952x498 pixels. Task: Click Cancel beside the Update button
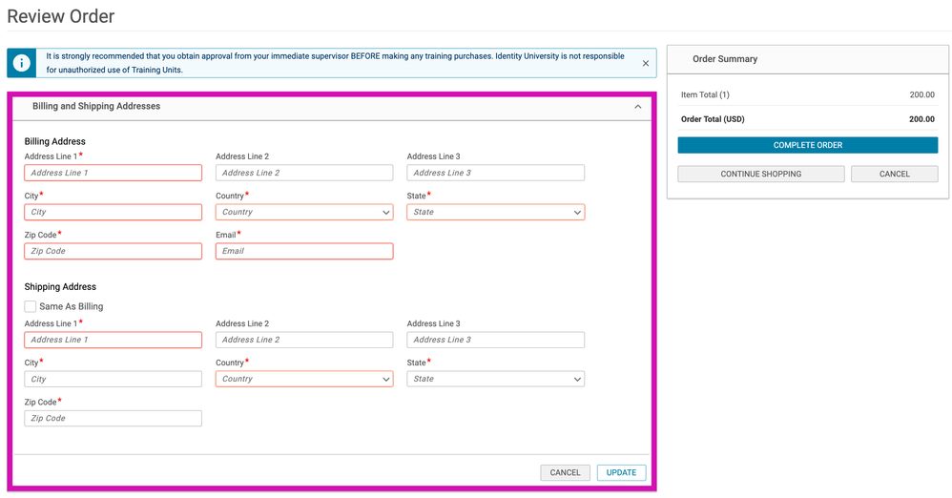click(x=565, y=472)
